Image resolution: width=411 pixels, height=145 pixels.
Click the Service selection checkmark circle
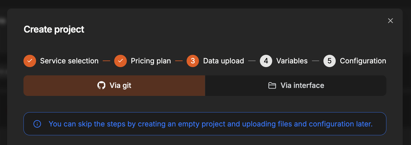click(30, 61)
